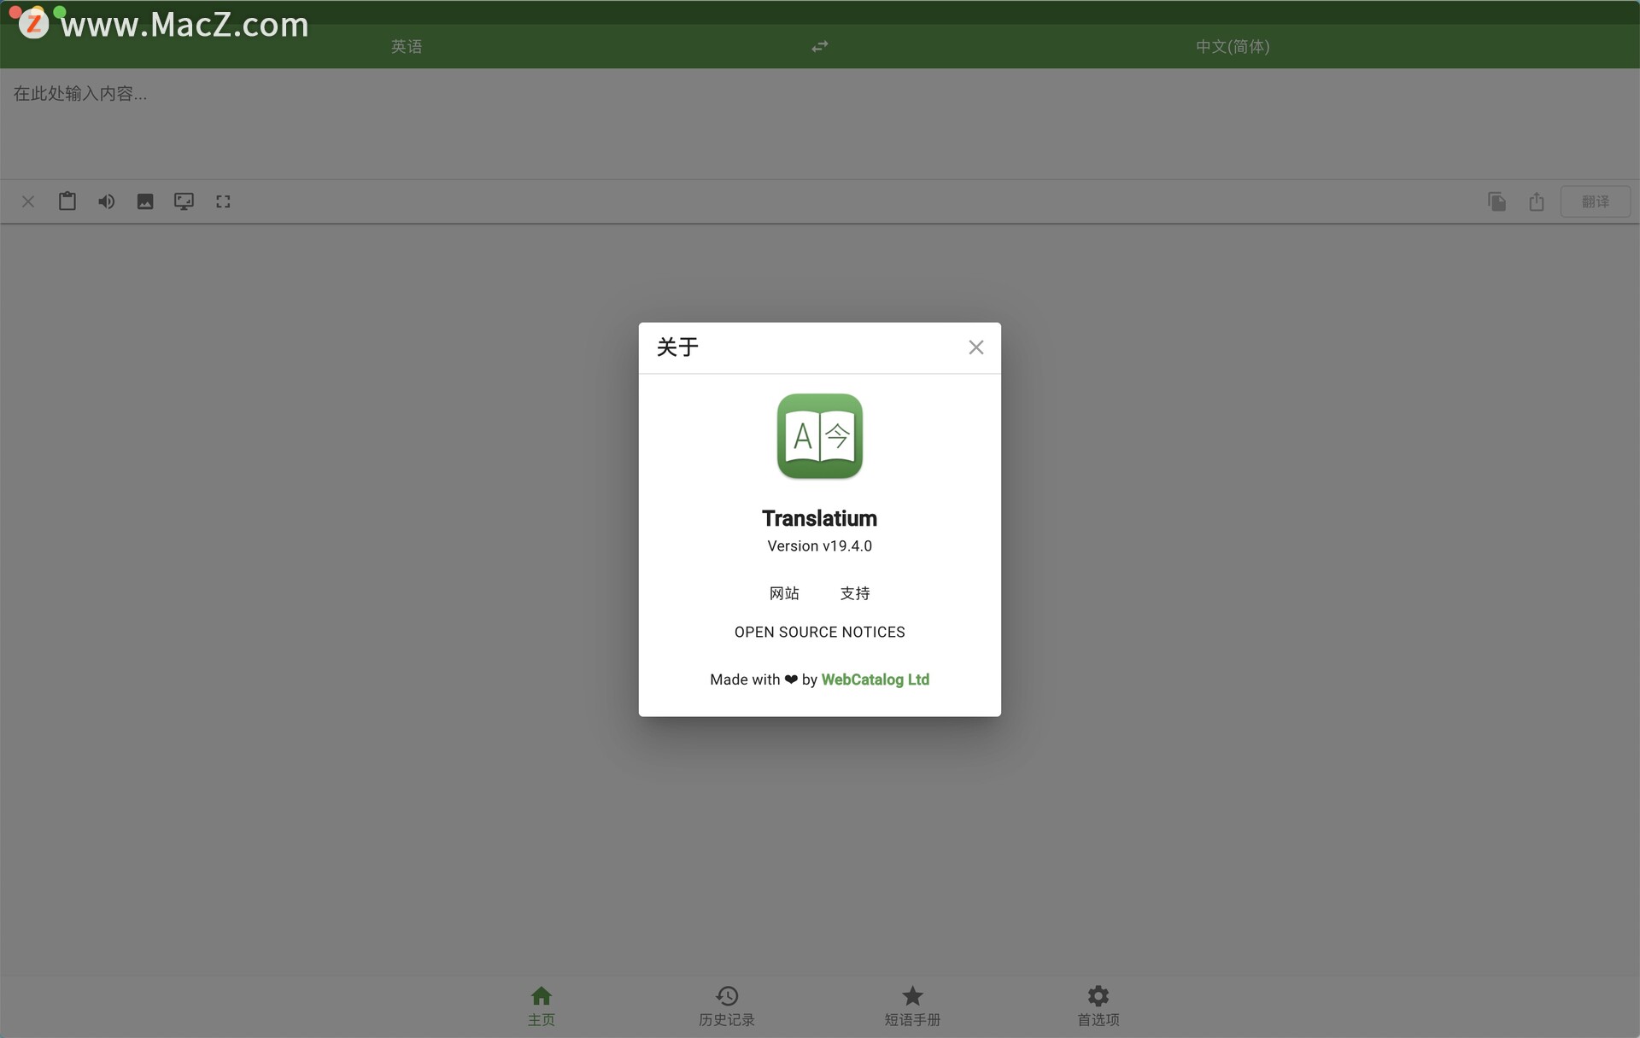Viewport: 1640px width, 1038px height.
Task: Copy the translation result icon
Action: pyautogui.click(x=1496, y=201)
